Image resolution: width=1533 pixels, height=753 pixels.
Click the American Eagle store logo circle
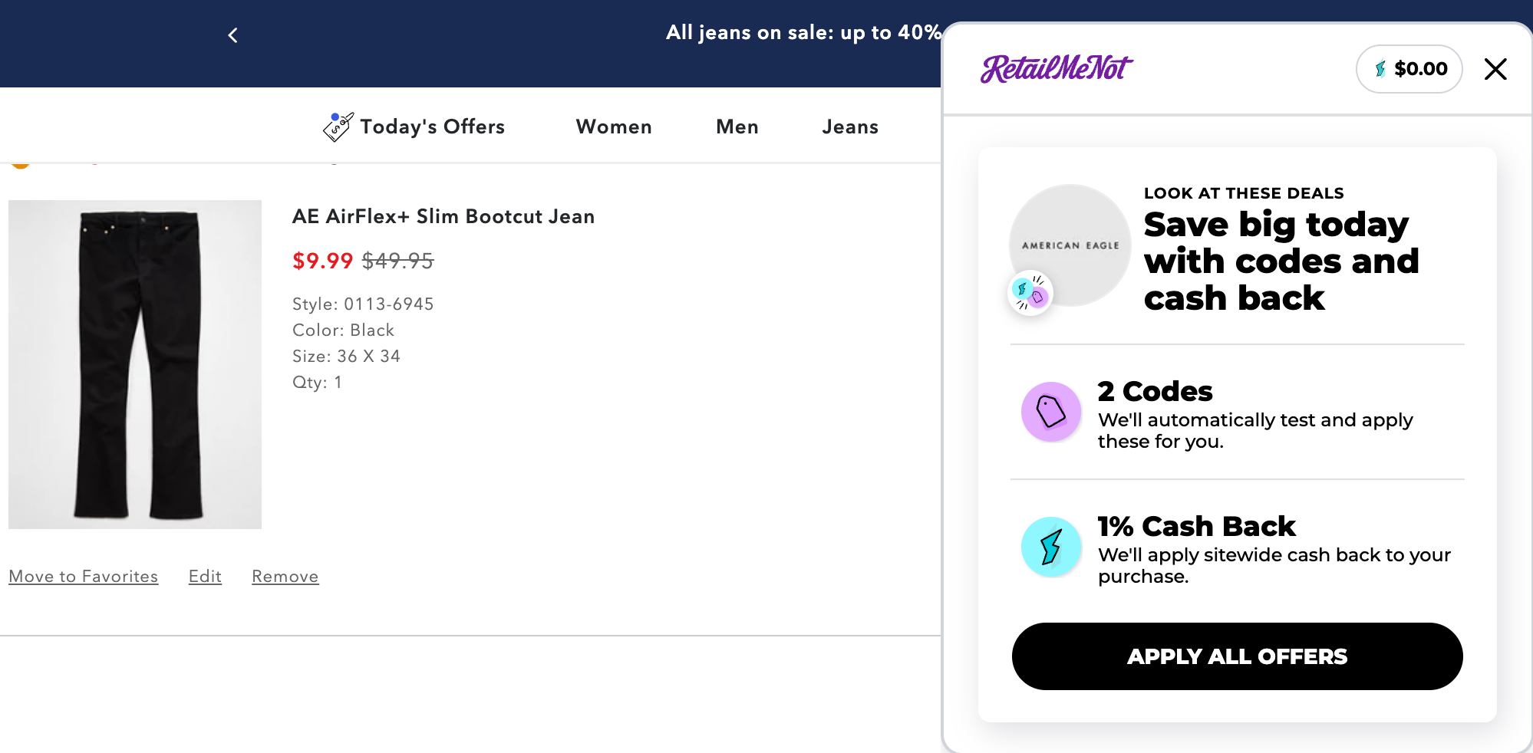pyautogui.click(x=1070, y=245)
